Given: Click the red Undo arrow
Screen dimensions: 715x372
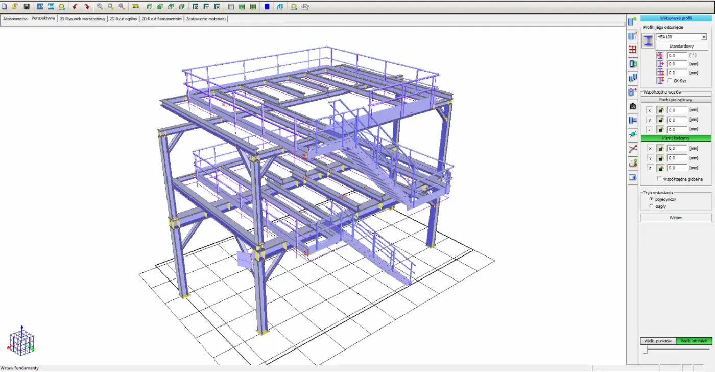Looking at the screenshot, I should coord(75,7).
